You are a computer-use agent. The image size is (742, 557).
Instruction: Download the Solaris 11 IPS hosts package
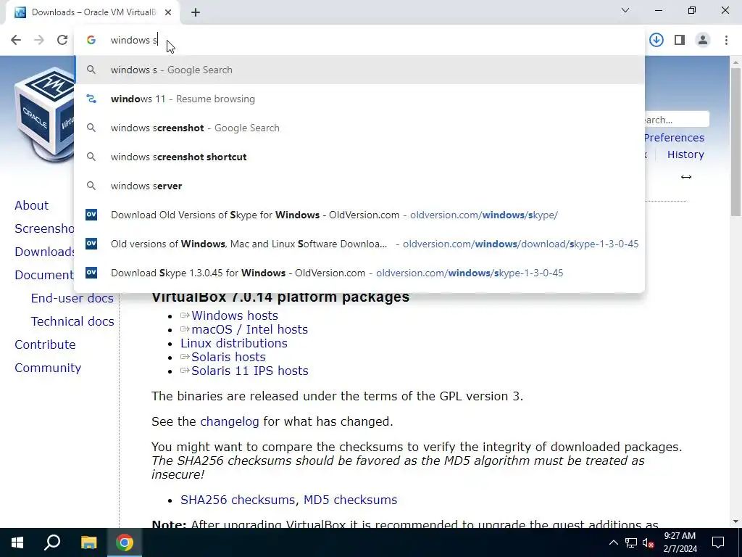pos(250,371)
